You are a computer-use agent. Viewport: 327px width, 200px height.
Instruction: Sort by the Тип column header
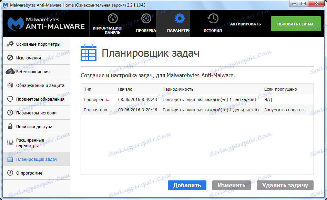tap(88, 89)
